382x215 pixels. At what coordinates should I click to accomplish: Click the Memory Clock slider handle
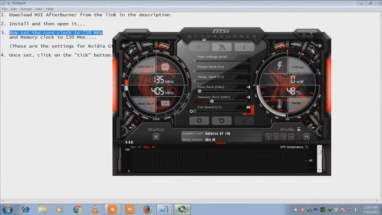pyautogui.click(x=212, y=101)
